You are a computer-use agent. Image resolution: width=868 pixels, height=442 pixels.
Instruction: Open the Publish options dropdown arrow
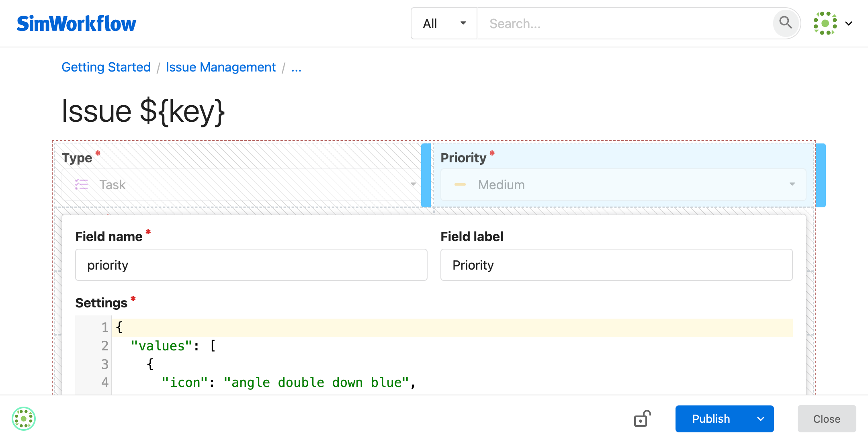tap(761, 419)
